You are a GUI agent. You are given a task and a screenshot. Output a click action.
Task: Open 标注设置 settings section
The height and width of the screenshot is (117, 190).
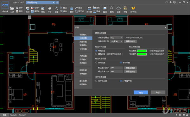point(83,38)
